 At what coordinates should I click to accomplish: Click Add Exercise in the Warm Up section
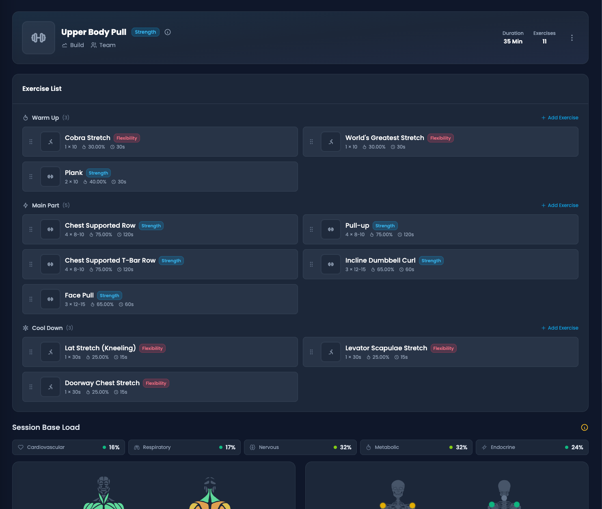point(560,117)
